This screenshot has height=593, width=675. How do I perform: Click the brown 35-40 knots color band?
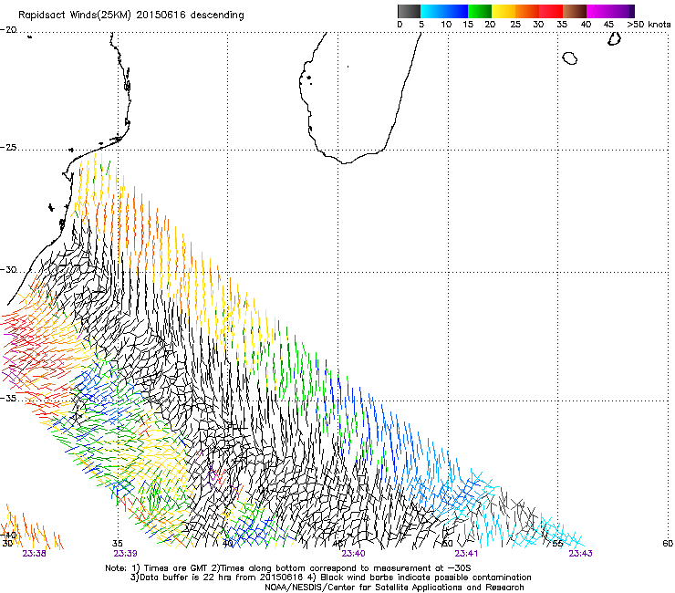pos(575,11)
